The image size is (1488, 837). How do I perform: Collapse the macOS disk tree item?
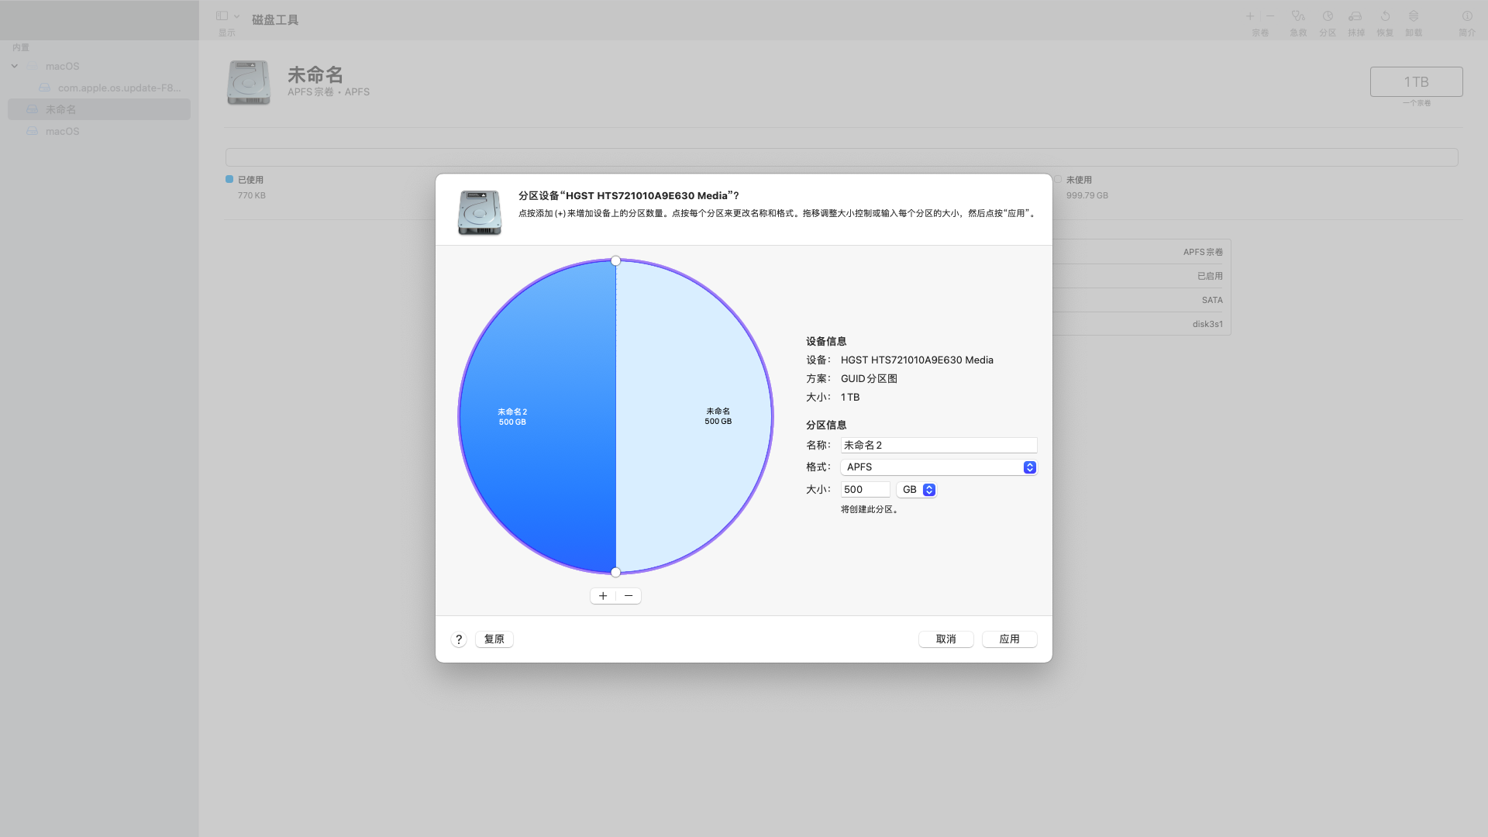point(15,66)
